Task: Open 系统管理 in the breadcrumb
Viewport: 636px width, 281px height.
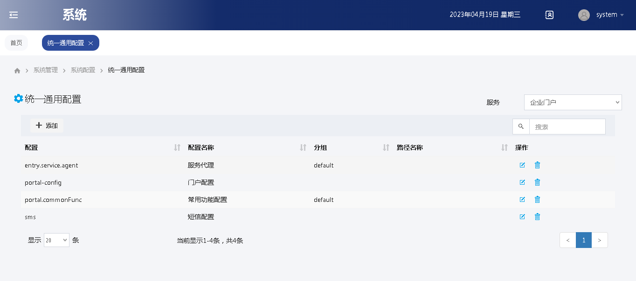Action: pyautogui.click(x=46, y=70)
